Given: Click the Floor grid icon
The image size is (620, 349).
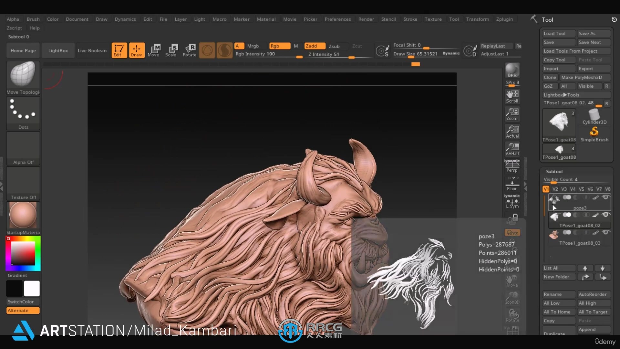Looking at the screenshot, I should pos(512,184).
